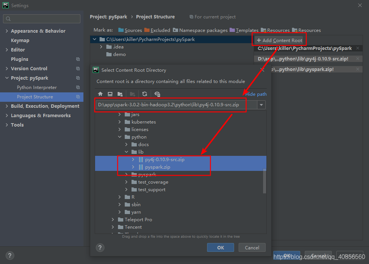Close Select Content Root Directory dialog
This screenshot has height=264, width=369.
[x=263, y=70]
